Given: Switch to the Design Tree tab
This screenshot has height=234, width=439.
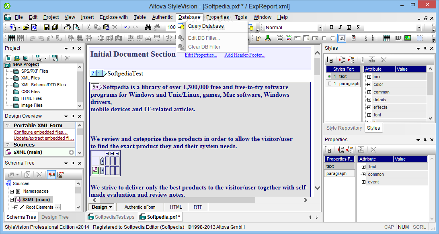Looking at the screenshot, I should [55, 217].
